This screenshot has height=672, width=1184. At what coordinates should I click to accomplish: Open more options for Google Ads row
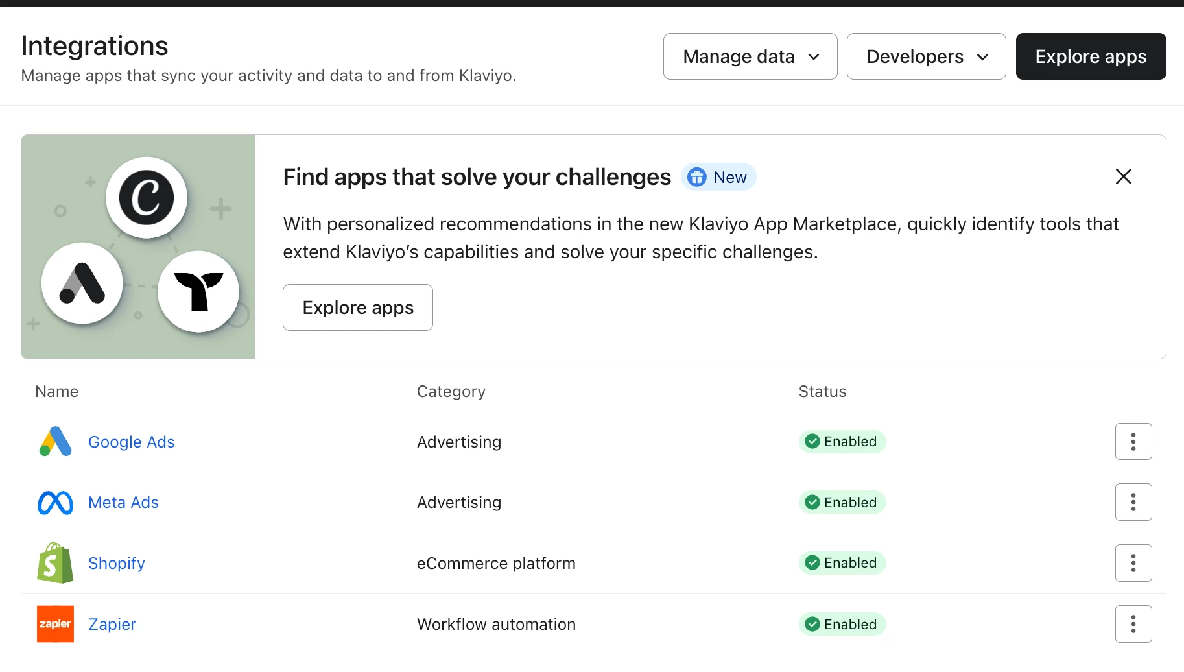click(x=1133, y=442)
